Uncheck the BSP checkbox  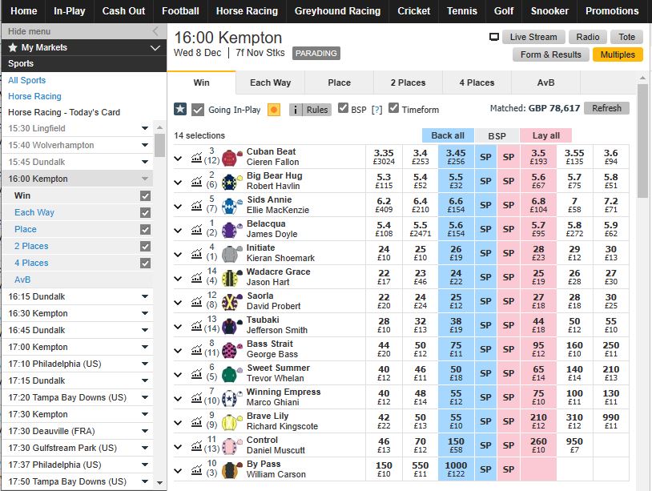[x=344, y=108]
